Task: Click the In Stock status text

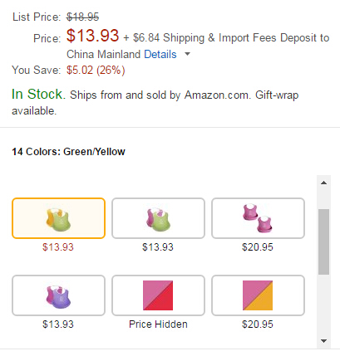Action: (38, 94)
